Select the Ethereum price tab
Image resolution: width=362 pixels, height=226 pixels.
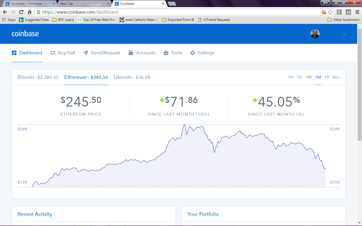[86, 77]
